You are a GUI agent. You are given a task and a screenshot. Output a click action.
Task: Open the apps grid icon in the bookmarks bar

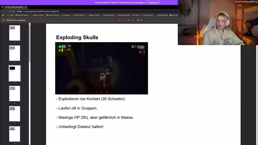point(3,15)
